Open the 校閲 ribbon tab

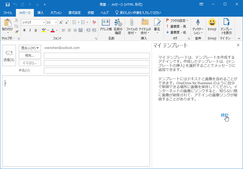click(91, 13)
